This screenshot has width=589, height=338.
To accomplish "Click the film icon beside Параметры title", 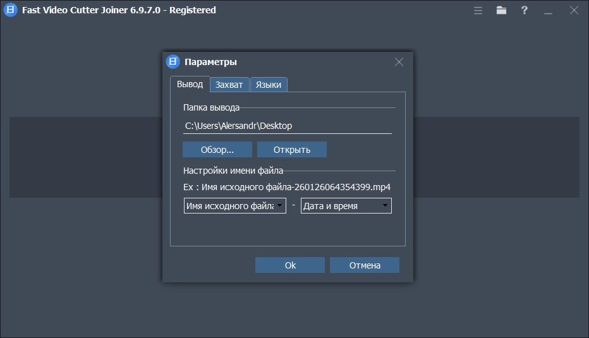I will coord(173,62).
